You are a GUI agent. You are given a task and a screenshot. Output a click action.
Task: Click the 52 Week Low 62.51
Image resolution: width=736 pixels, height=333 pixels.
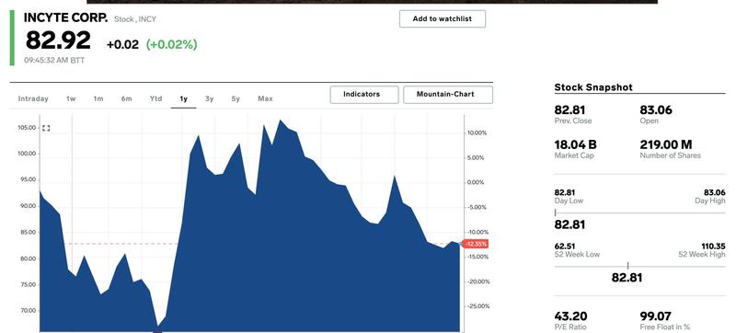(565, 247)
